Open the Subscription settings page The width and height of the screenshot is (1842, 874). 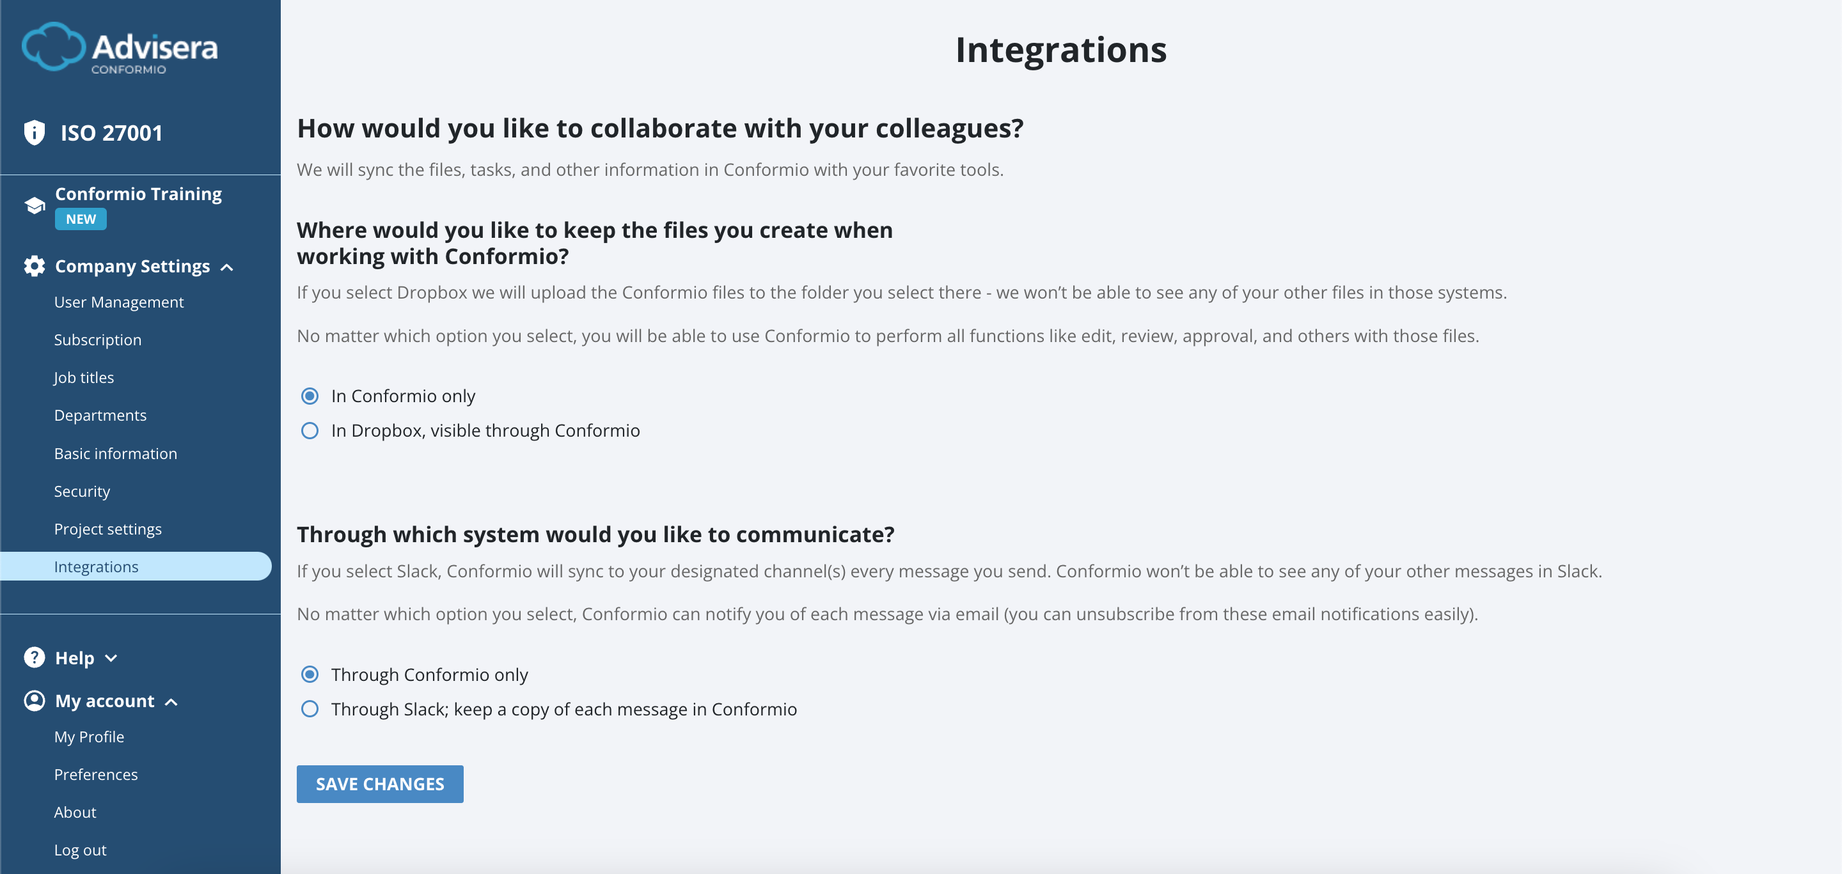click(98, 340)
